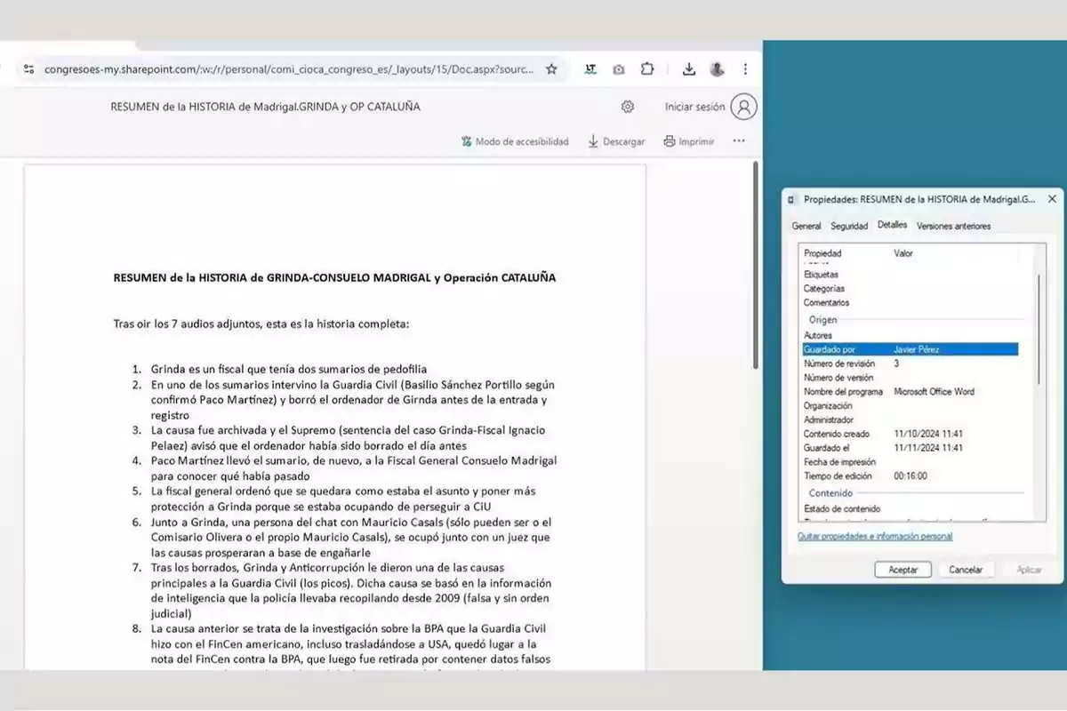Click the bold document heading RESUMEN de la HISTORIA

coord(334,277)
